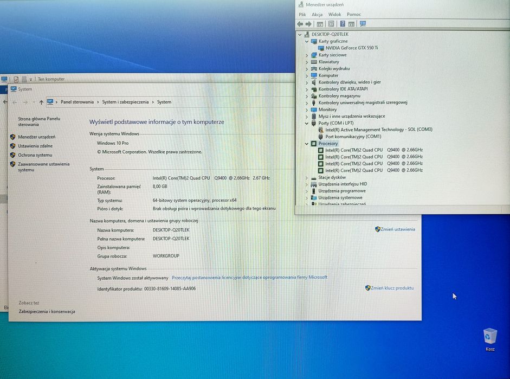510x379 pixels.
Task: Click the speaker icon of Kontrolery dźwięku, wideo i gier
Action: pyautogui.click(x=314, y=82)
